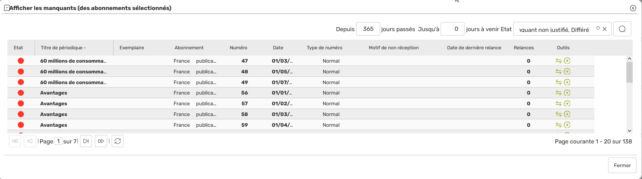Click the Numéro column header

point(238,48)
